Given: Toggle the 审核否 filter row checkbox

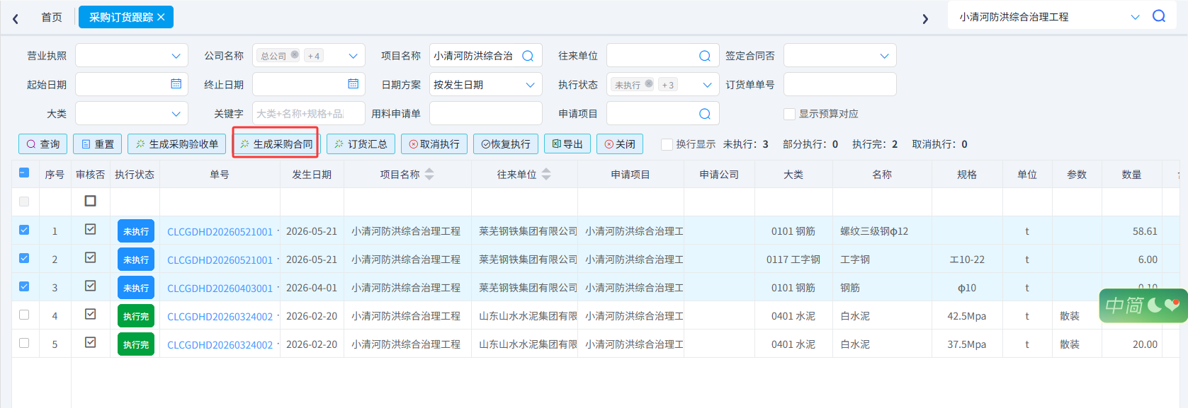Looking at the screenshot, I should tap(91, 201).
